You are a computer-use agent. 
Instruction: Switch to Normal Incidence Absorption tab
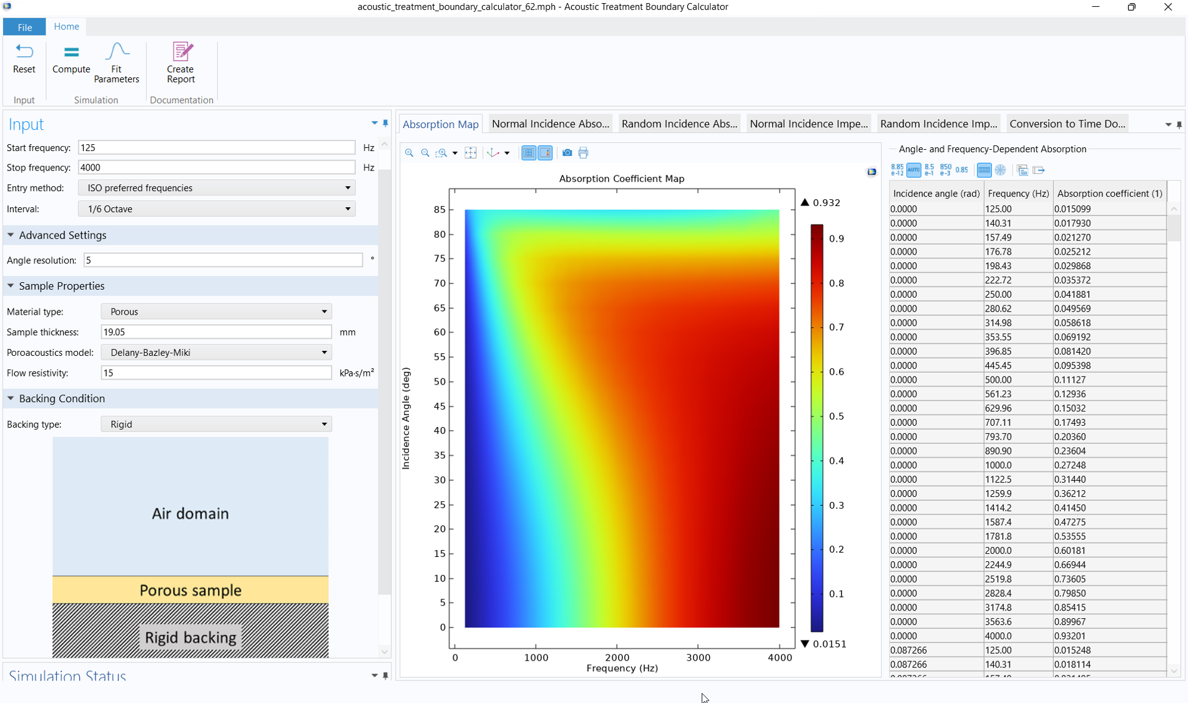550,124
